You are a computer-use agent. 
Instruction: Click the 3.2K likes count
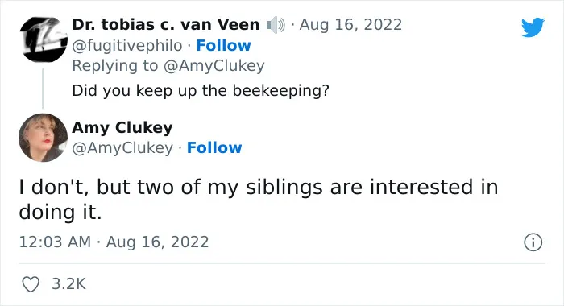(68, 284)
